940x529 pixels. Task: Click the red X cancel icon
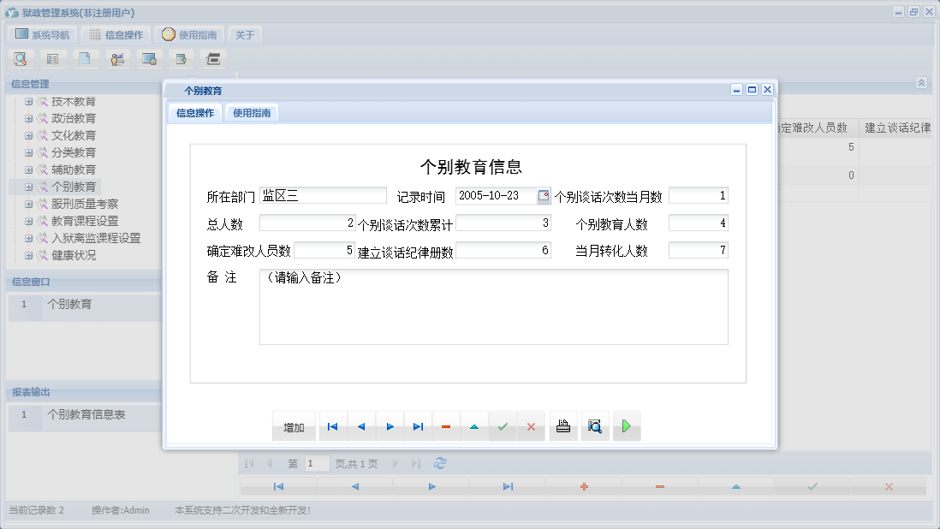pos(531,425)
